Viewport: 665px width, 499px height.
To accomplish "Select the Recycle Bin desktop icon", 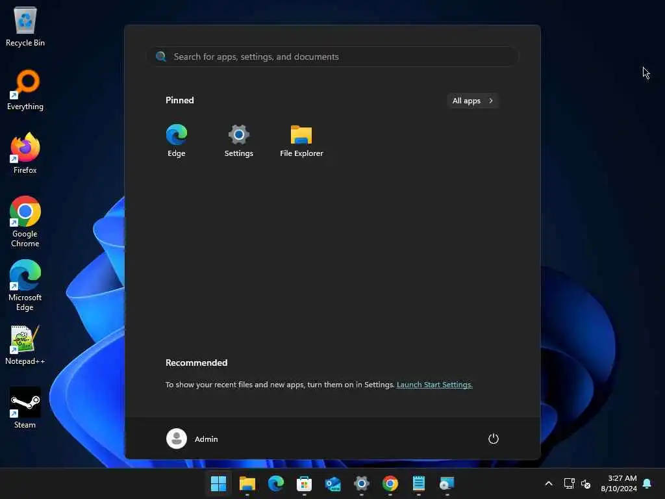I will tap(25, 26).
